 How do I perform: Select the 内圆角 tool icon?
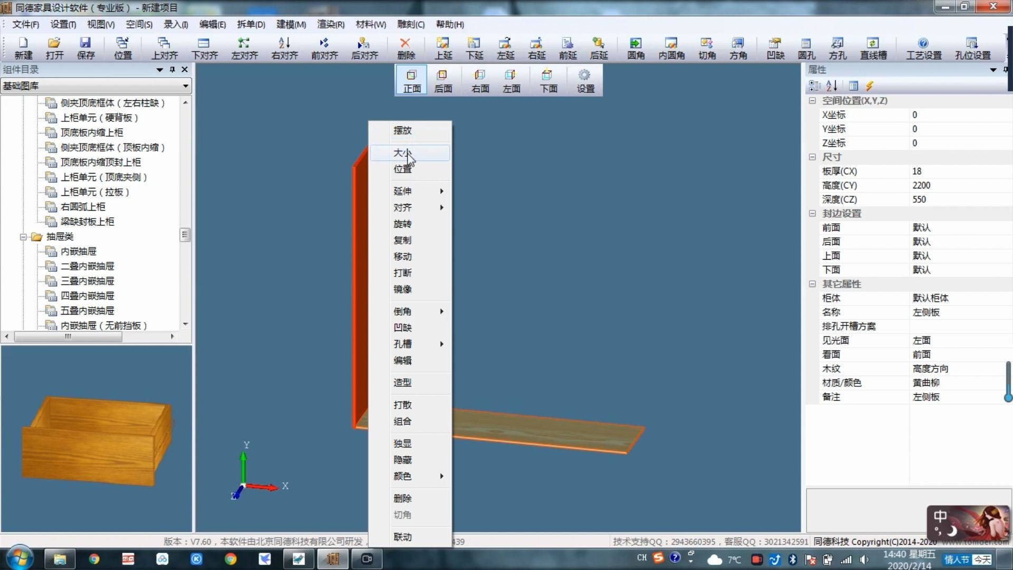[667, 47]
